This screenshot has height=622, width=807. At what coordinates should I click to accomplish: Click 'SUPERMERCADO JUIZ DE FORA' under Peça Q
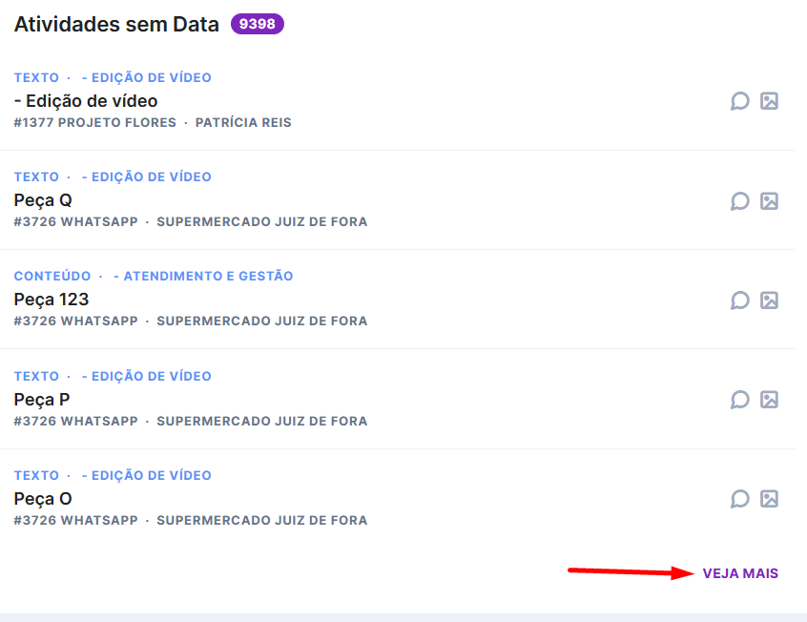pos(262,222)
